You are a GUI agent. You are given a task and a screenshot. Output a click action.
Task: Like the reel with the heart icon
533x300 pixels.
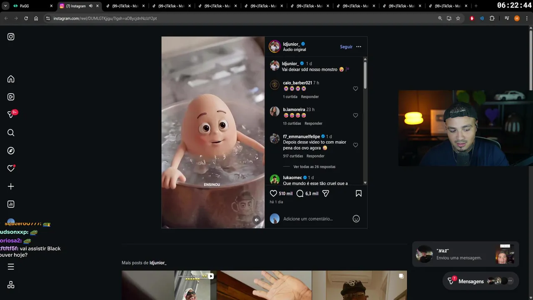point(274,193)
